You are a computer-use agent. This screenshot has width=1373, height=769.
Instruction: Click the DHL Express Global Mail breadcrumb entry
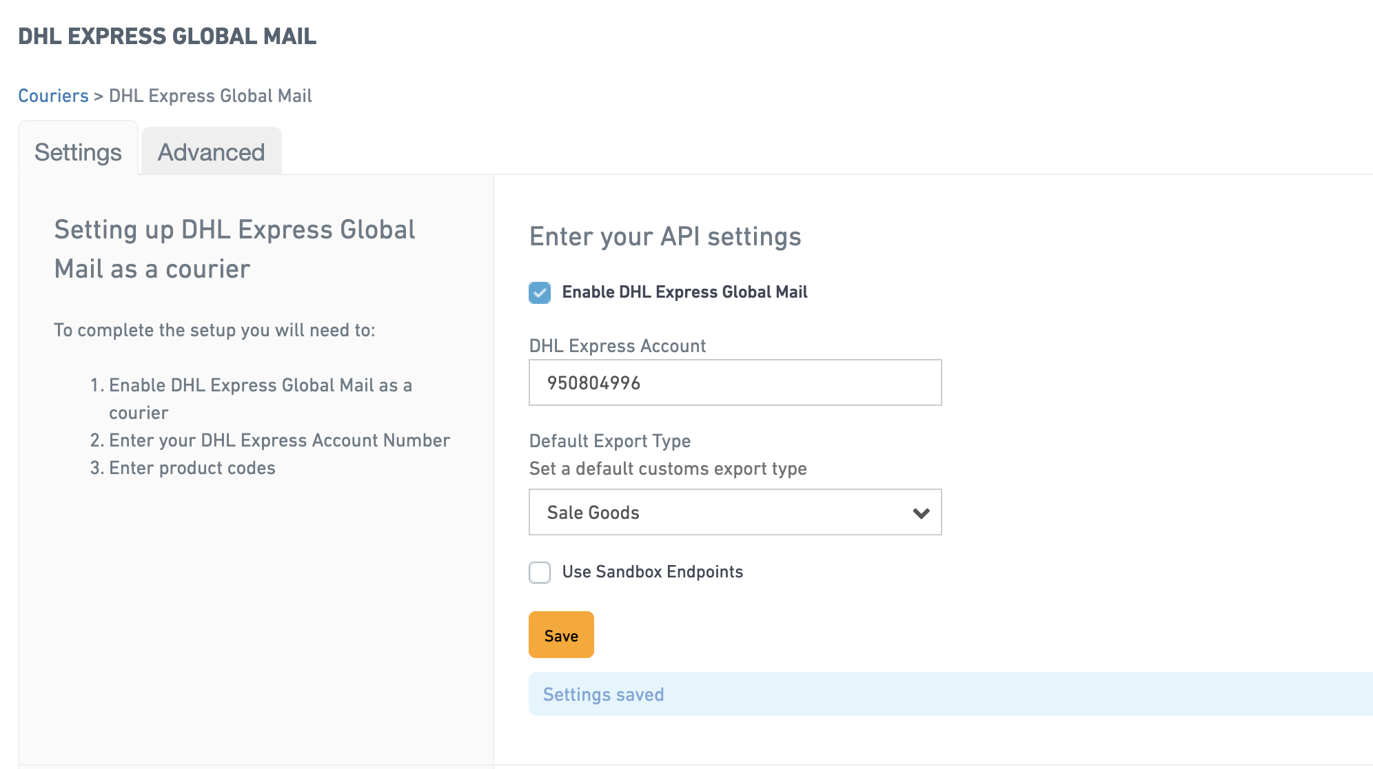(209, 96)
